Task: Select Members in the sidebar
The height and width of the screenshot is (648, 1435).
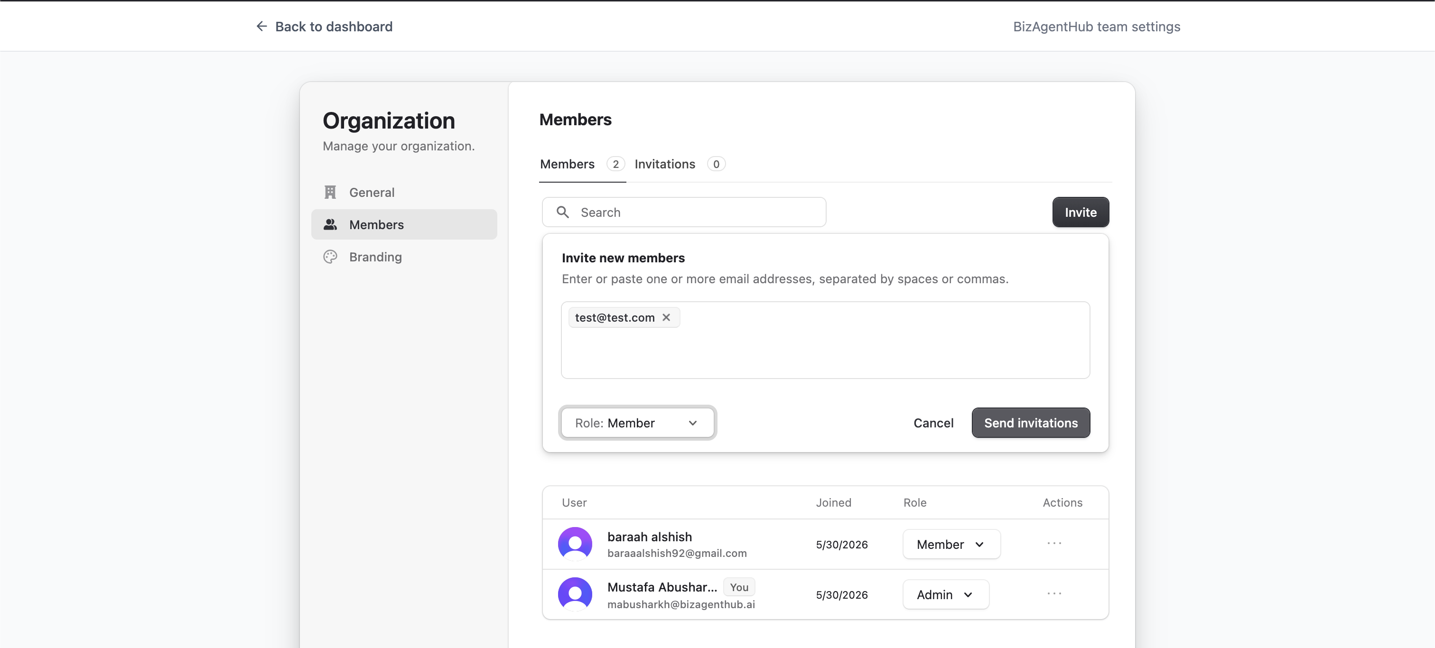Action: pyautogui.click(x=404, y=224)
